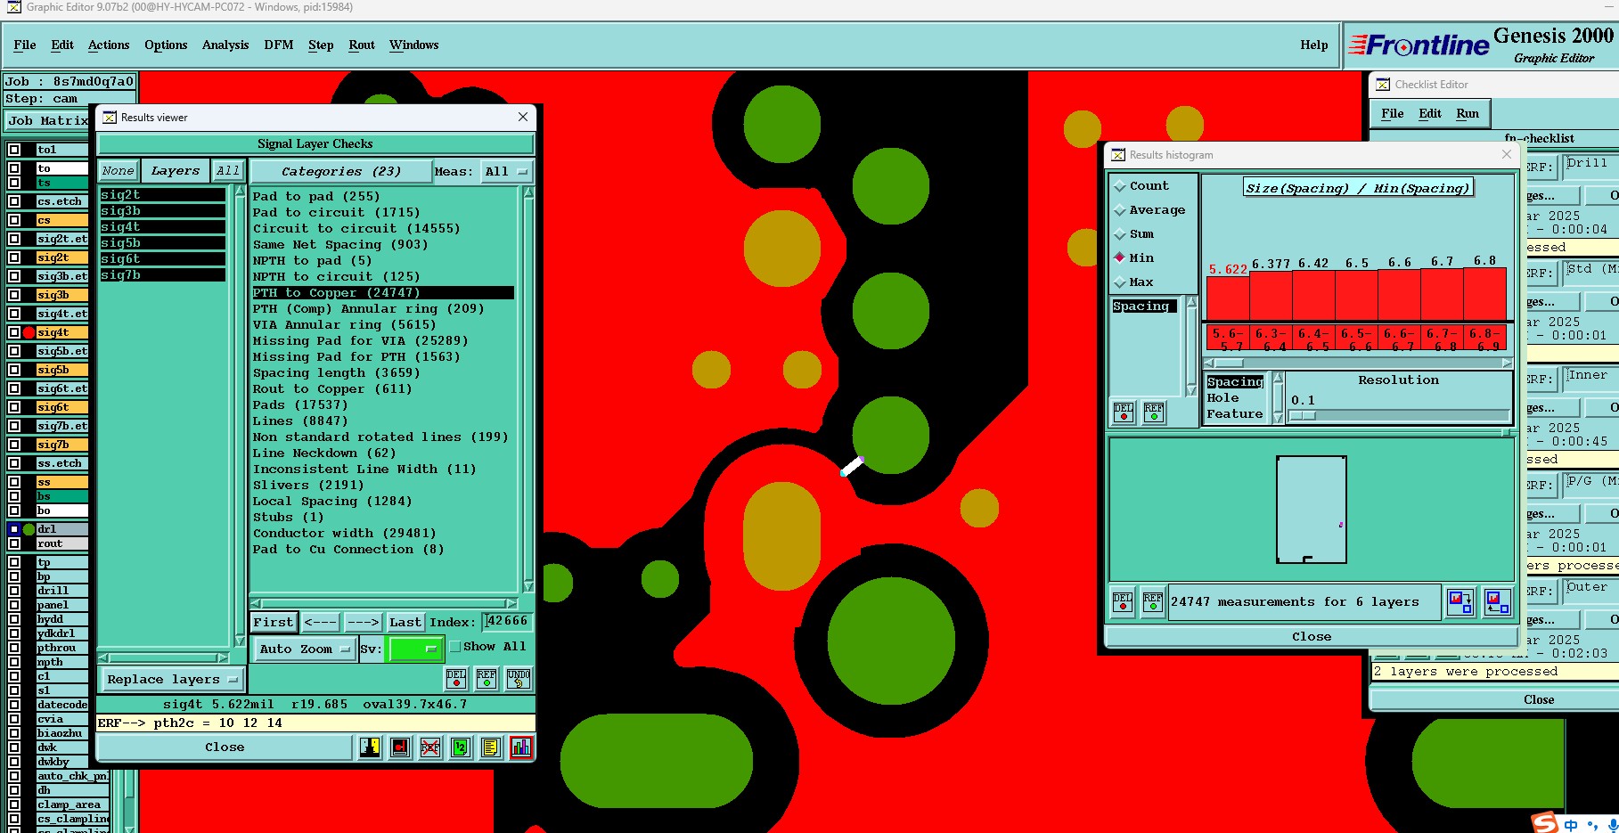The height and width of the screenshot is (833, 1619).
Task: Open the Actions menu
Action: pyautogui.click(x=109, y=45)
